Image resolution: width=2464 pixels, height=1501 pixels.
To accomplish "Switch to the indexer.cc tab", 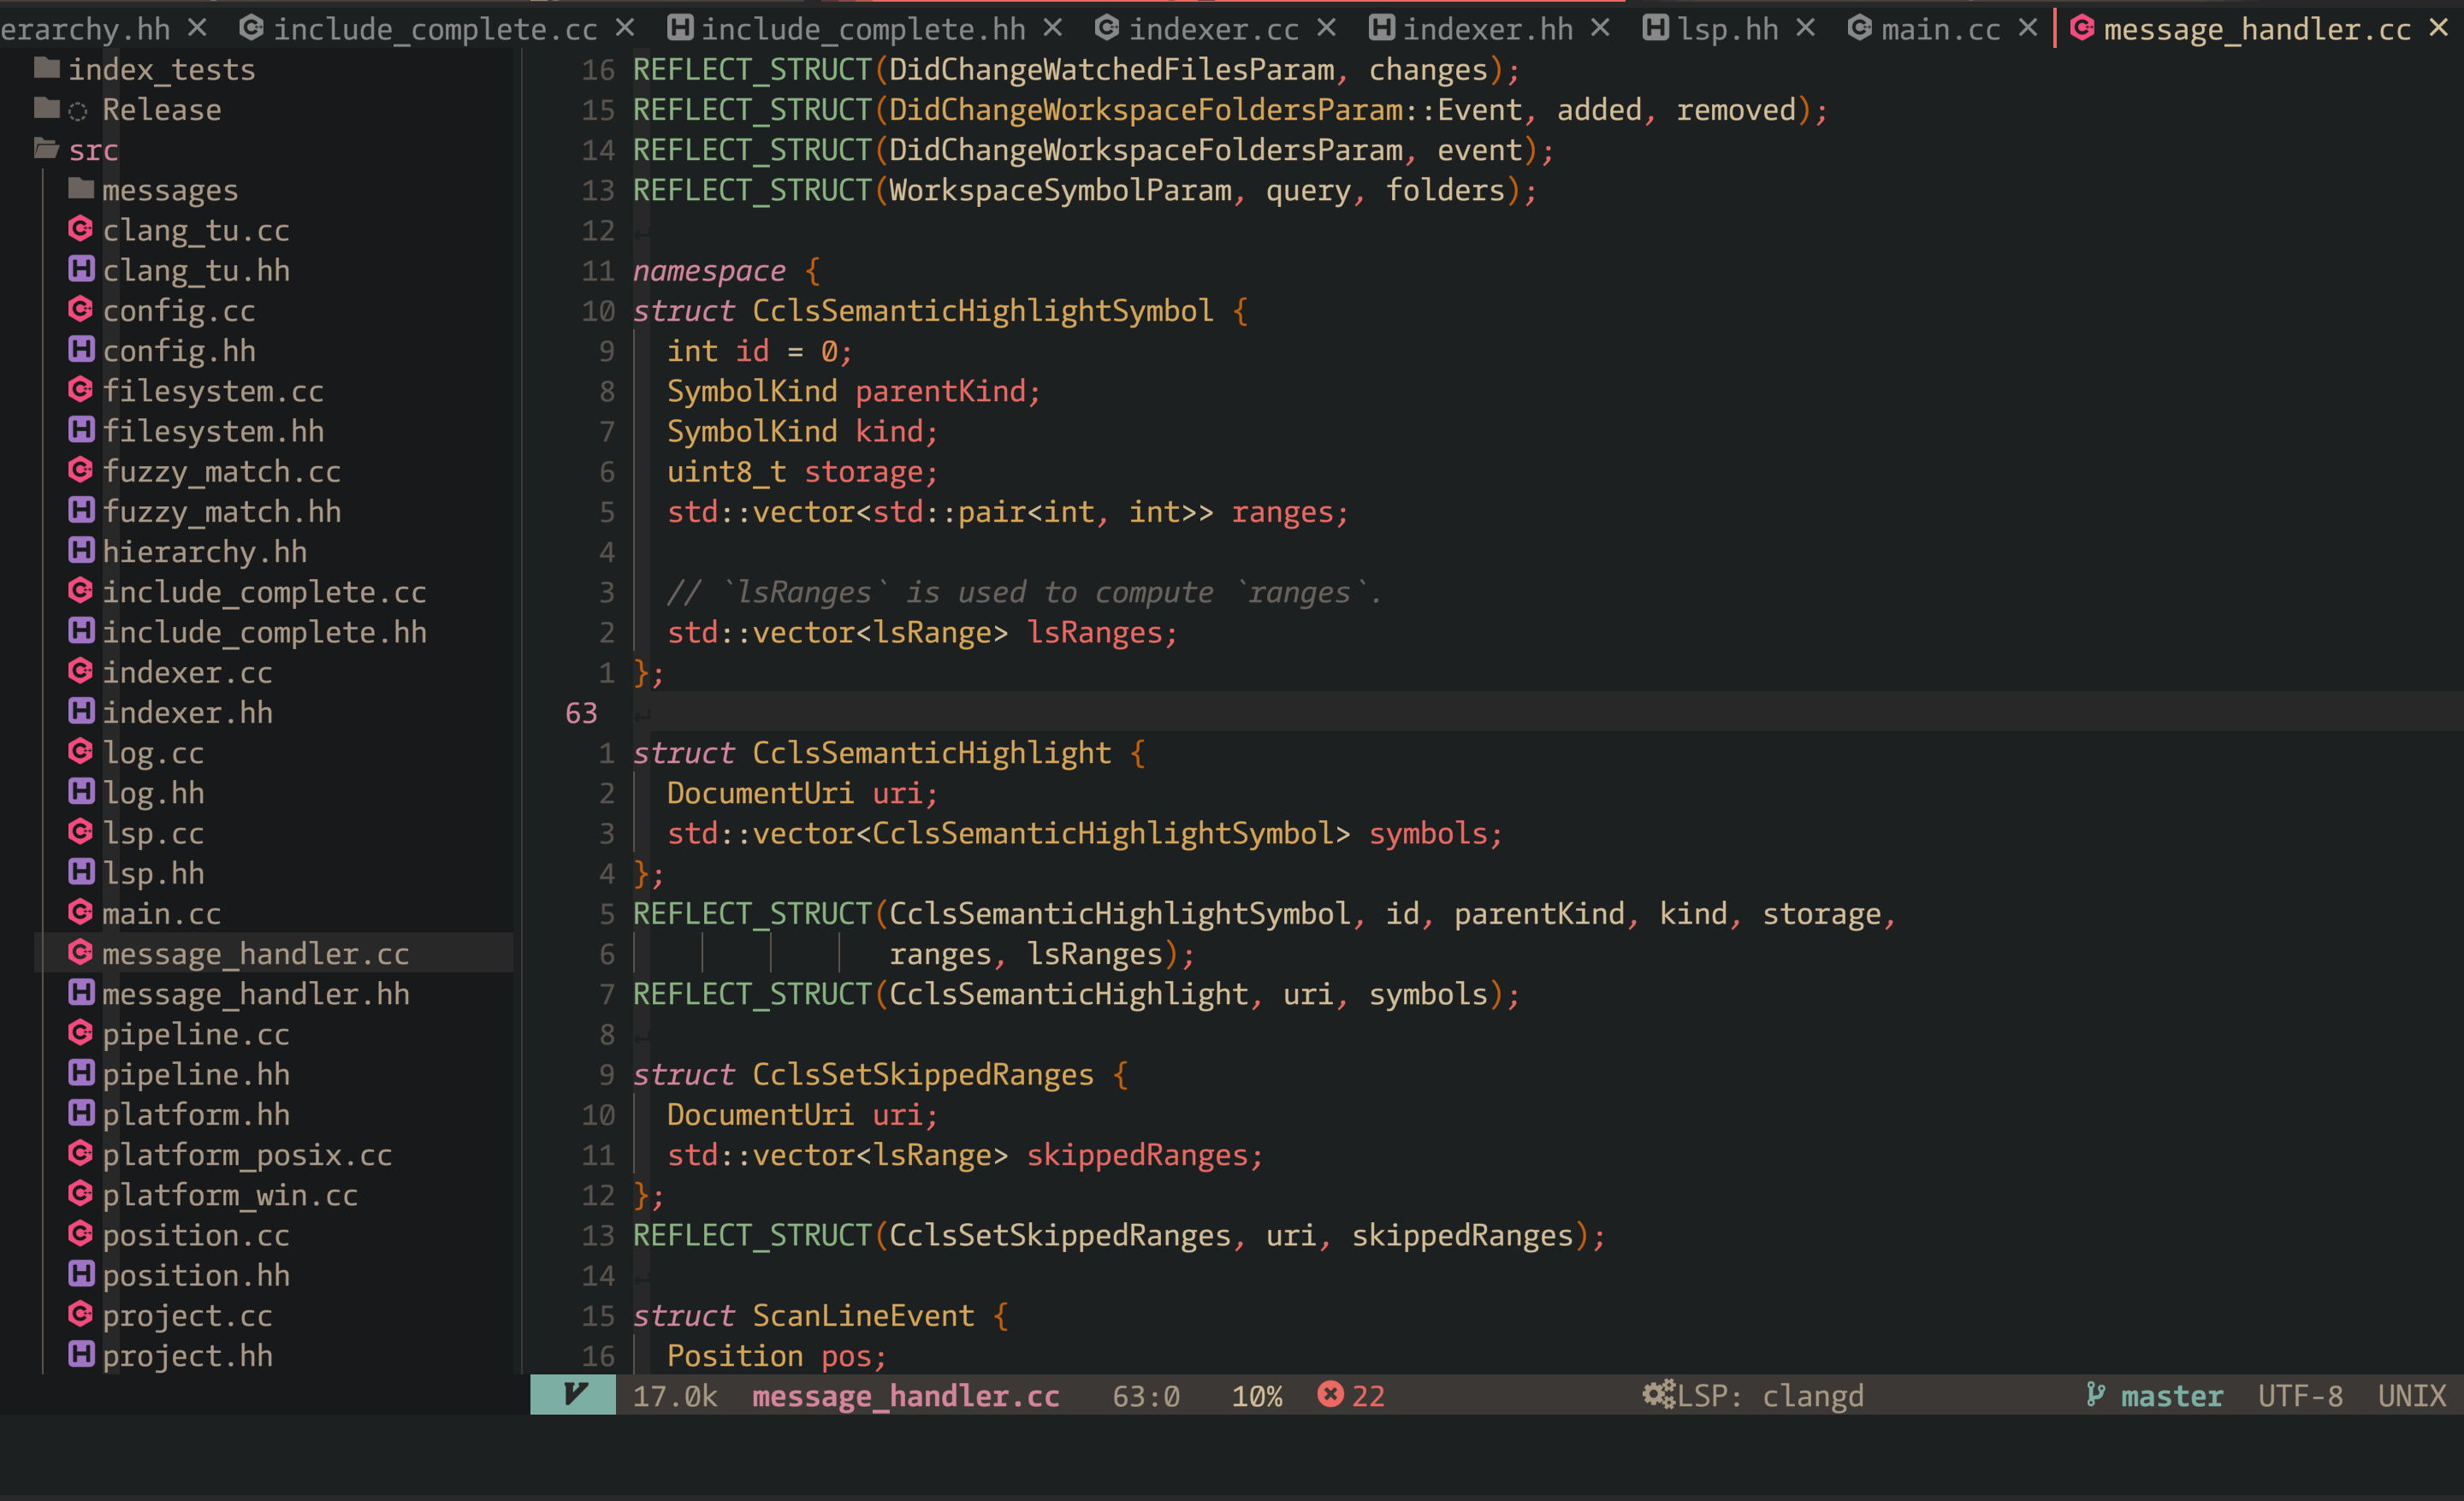I will click(1213, 29).
